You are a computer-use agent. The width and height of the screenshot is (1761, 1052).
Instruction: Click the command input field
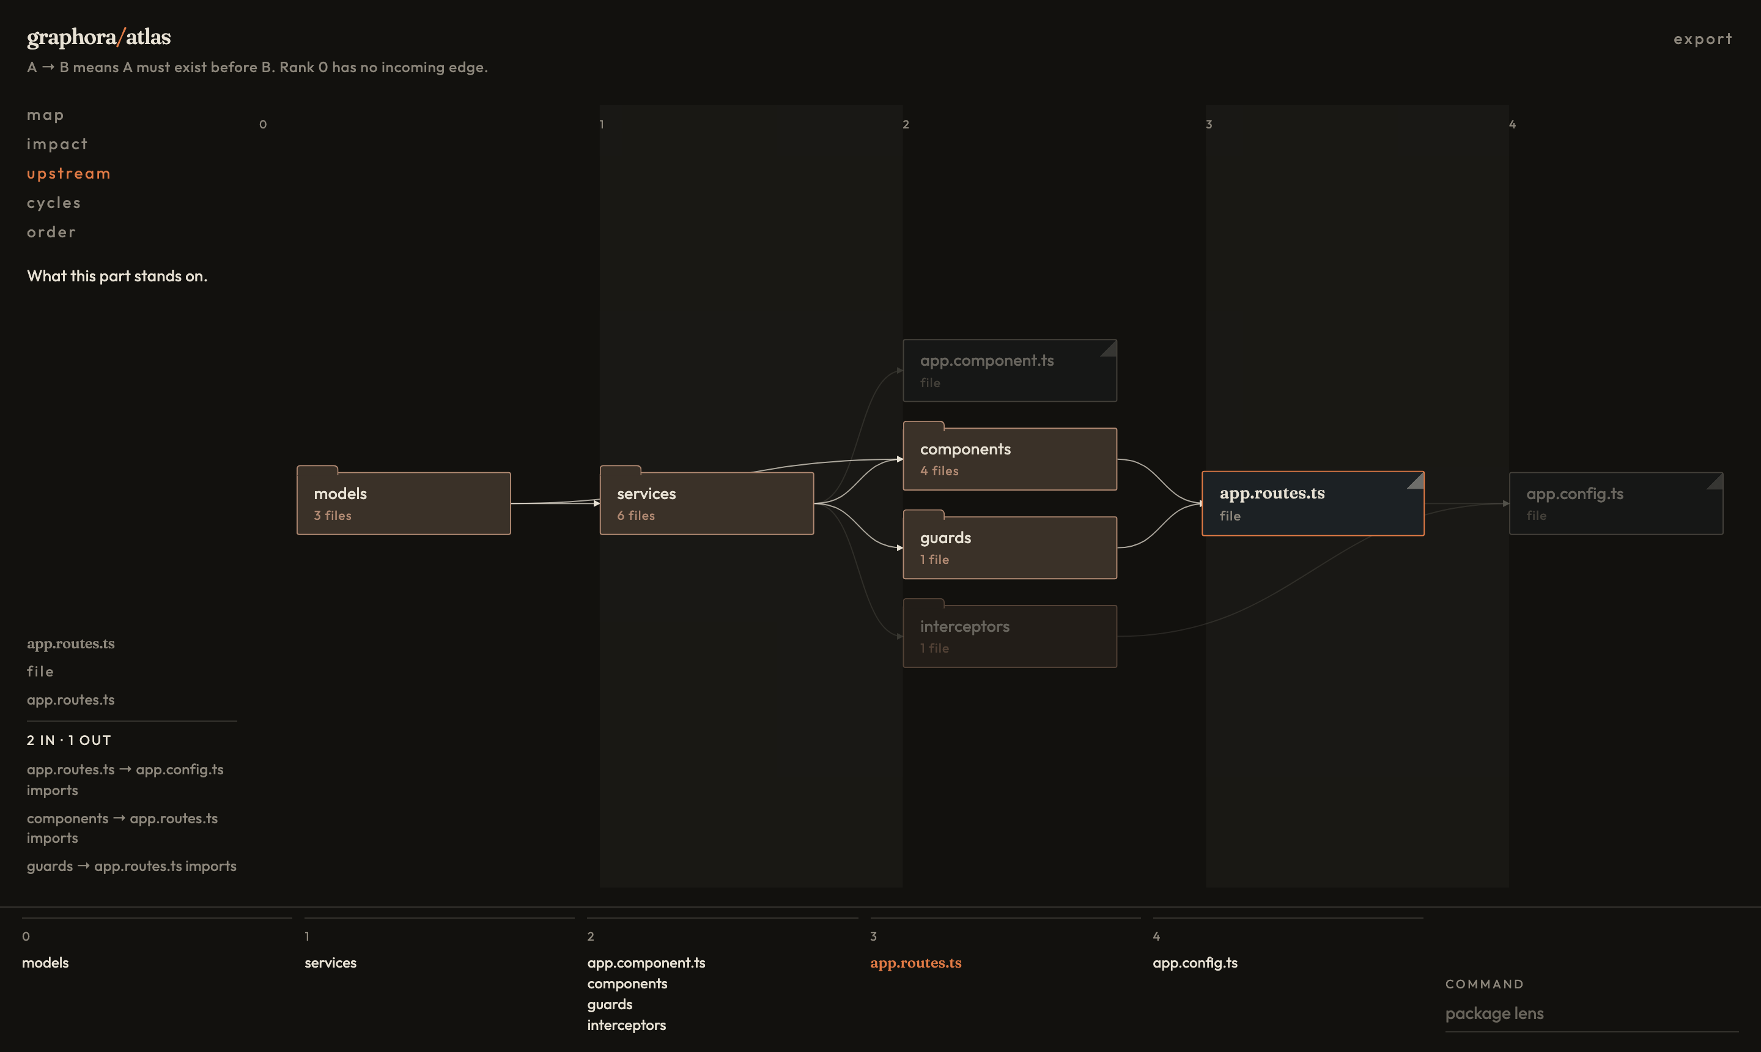pyautogui.click(x=1592, y=1013)
